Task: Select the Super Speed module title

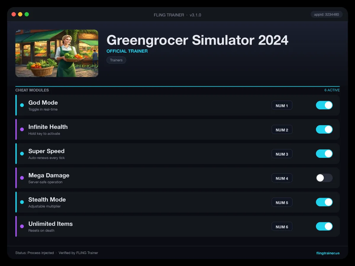Action: (x=46, y=151)
